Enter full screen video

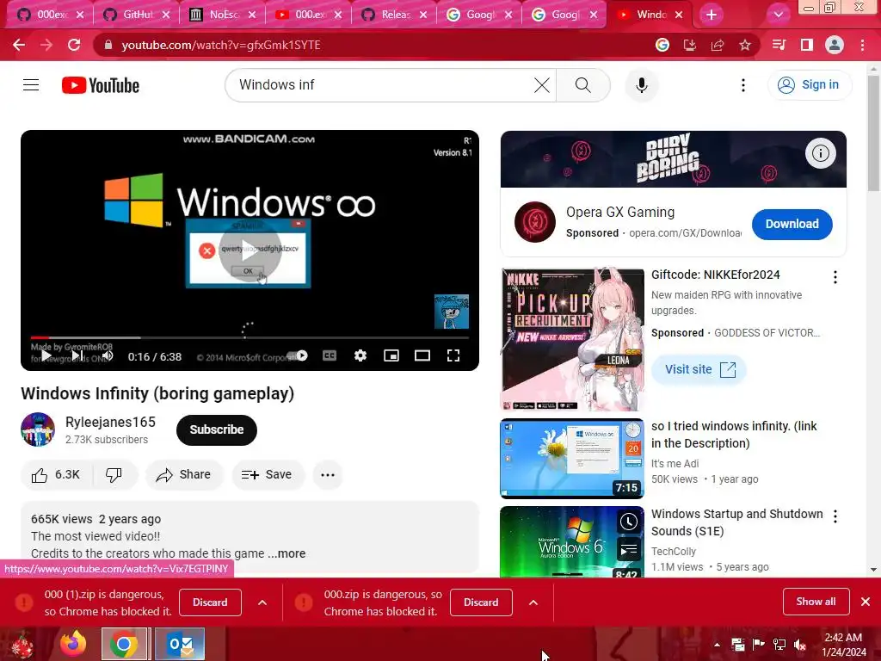[x=453, y=355]
